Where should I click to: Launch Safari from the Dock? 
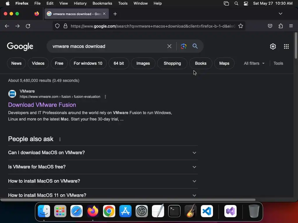click(x=77, y=211)
